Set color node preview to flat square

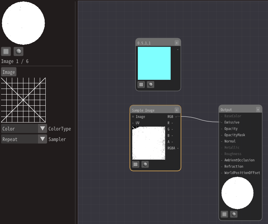(x=141, y=84)
